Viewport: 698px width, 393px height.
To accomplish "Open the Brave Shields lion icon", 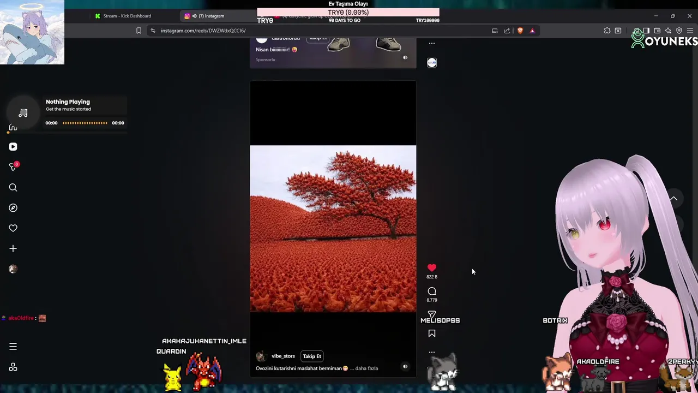I will pyautogui.click(x=520, y=31).
